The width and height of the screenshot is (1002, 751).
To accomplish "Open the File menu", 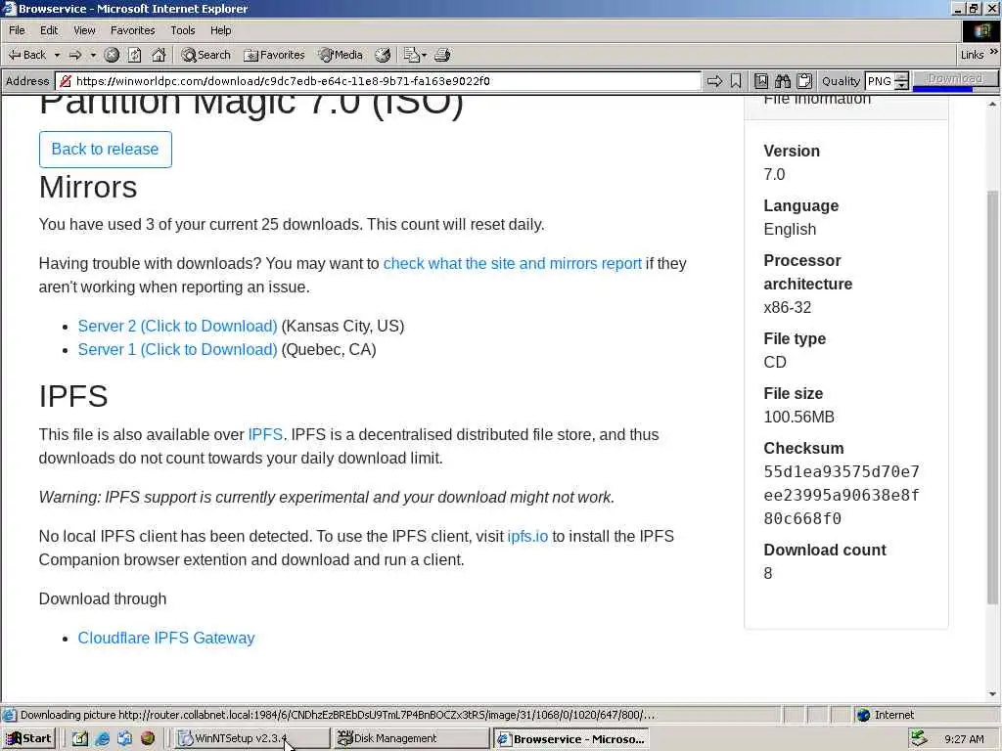I will (x=18, y=30).
